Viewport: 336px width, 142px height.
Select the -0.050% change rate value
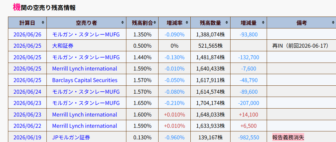pos(174,80)
